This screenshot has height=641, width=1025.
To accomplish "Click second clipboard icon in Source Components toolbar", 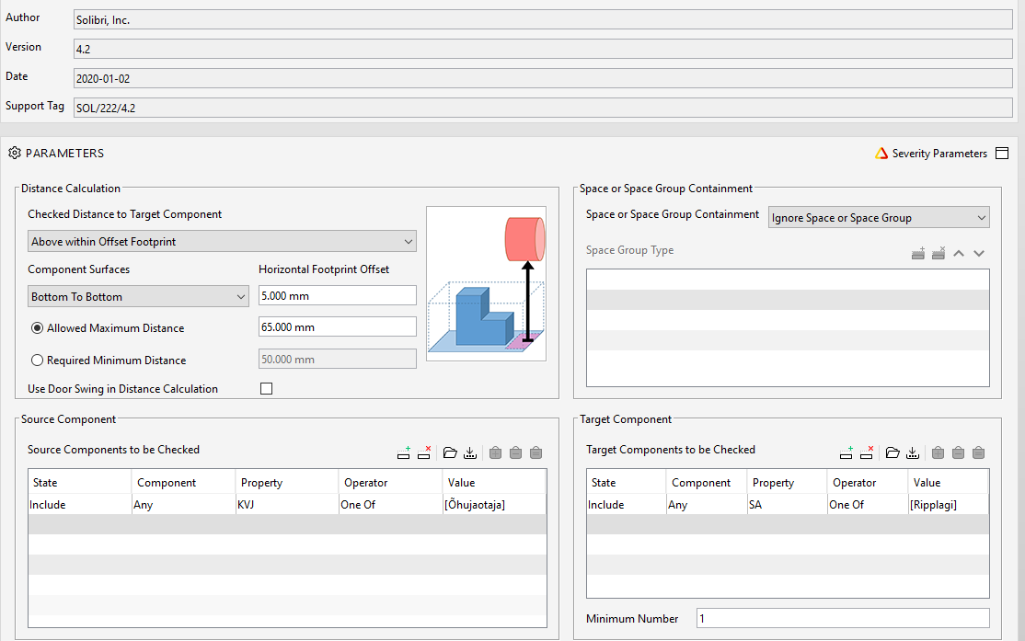I will click(516, 452).
